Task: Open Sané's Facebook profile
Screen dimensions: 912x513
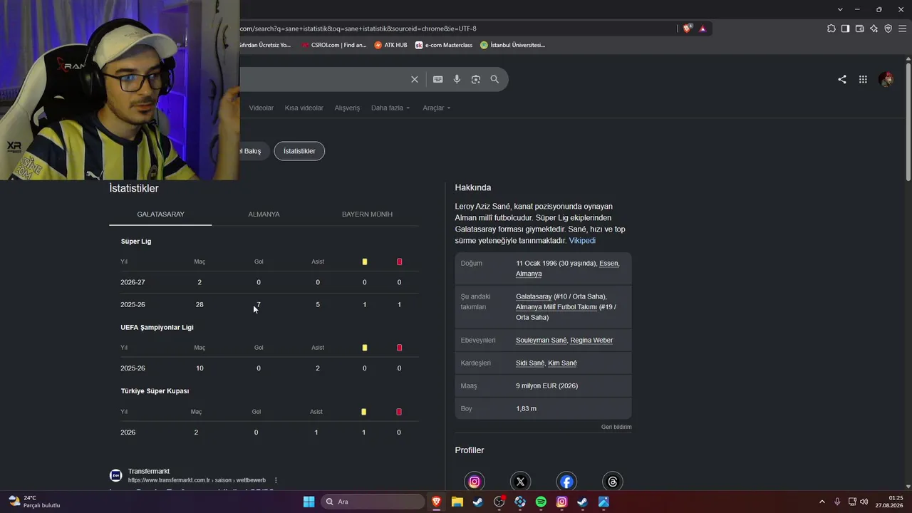Action: [566, 482]
